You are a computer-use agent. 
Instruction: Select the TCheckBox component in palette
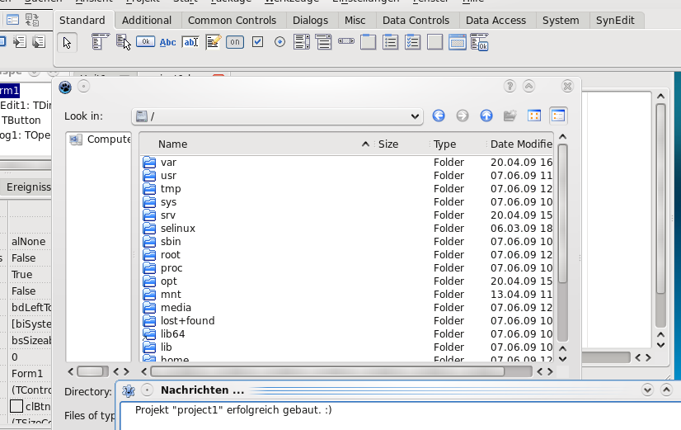[257, 41]
